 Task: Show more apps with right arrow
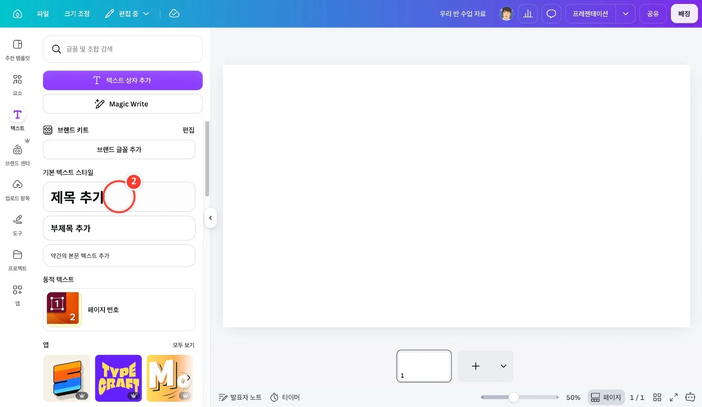(188, 378)
